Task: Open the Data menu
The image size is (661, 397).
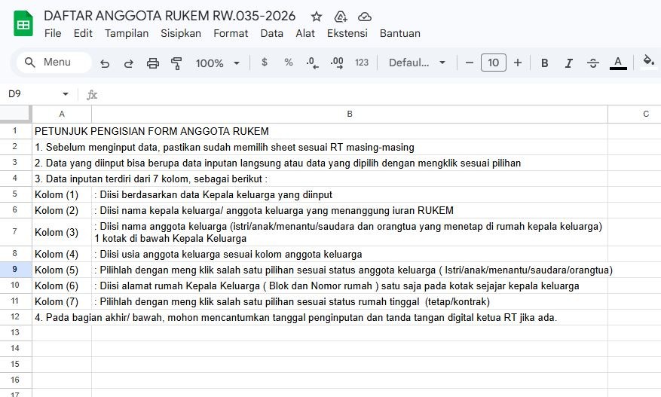Action: [x=272, y=33]
